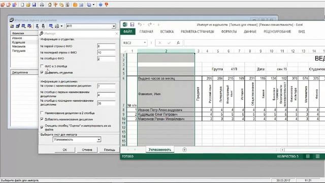Click the Отмена button in Импорт dialog

87,149
